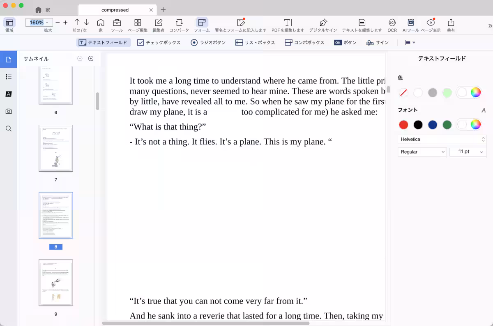Zoom in thumbnails with plus magnifier

(x=91, y=59)
